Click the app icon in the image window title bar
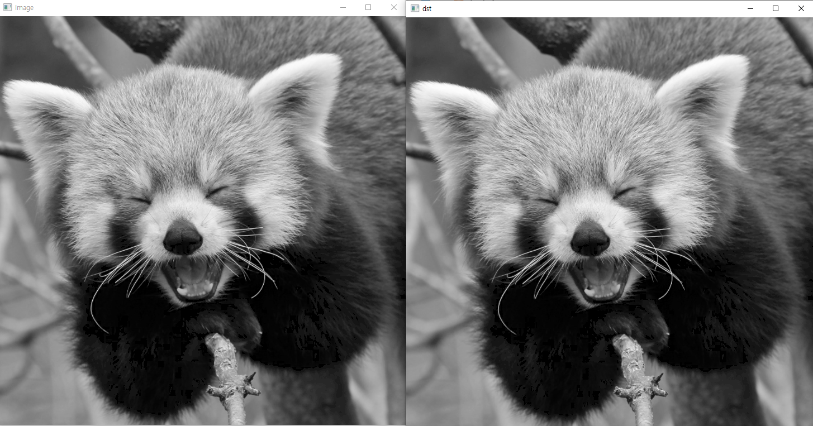 7,8
